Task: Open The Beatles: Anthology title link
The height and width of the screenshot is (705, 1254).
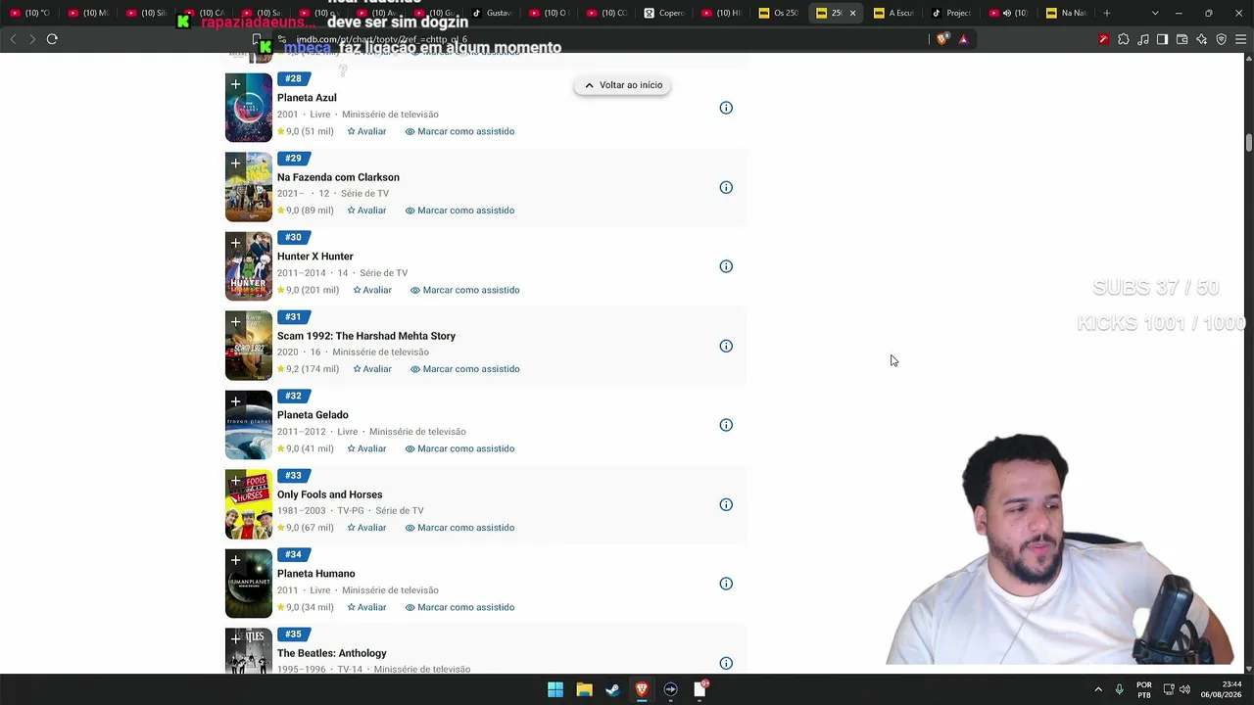Action: point(332,653)
